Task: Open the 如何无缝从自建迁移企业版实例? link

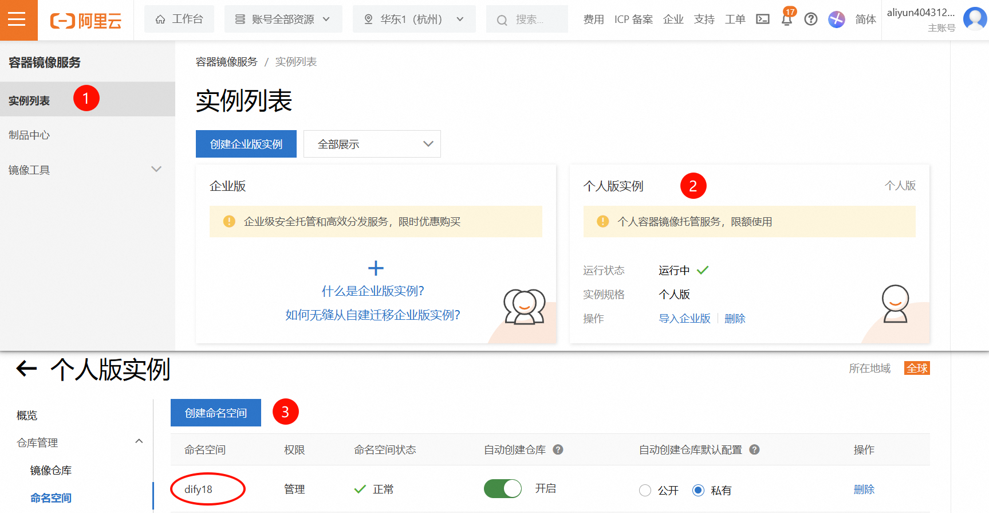Action: point(373,315)
